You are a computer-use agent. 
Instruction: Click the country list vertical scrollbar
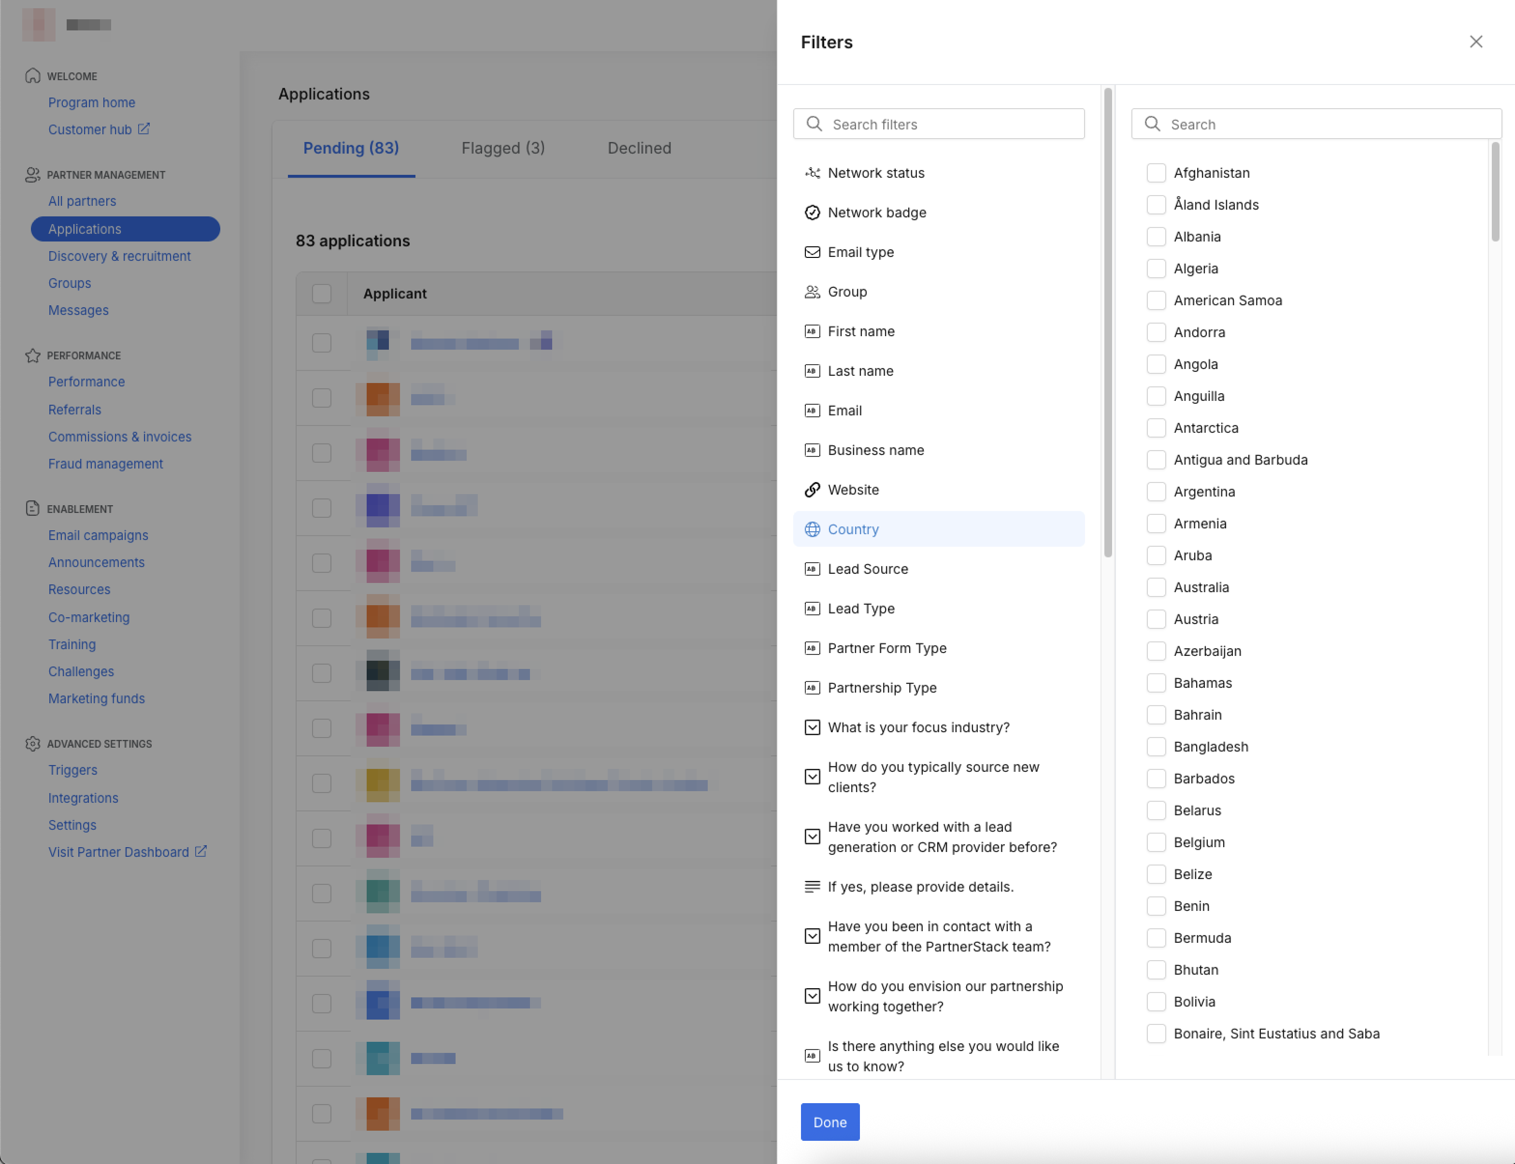[x=1495, y=192]
